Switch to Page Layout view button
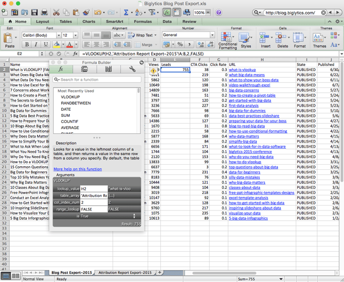Screen dimensions: 344x282 [15, 277]
